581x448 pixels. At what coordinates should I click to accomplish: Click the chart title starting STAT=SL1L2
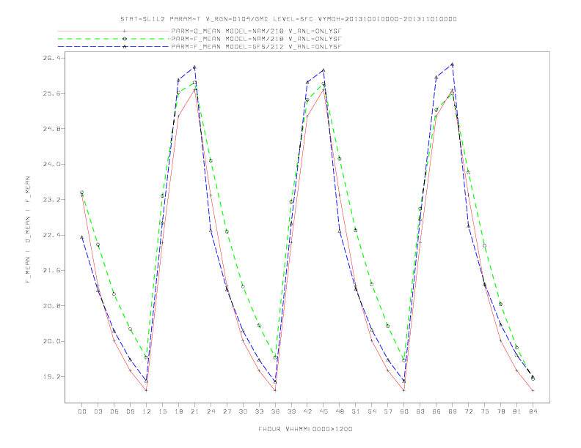(288, 19)
